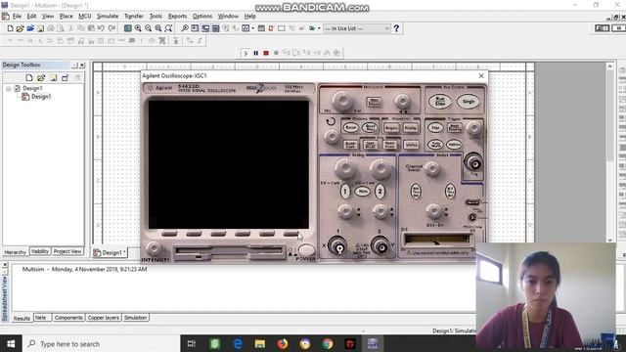
Task: Create a new design from the toolbar
Action: pos(11,28)
